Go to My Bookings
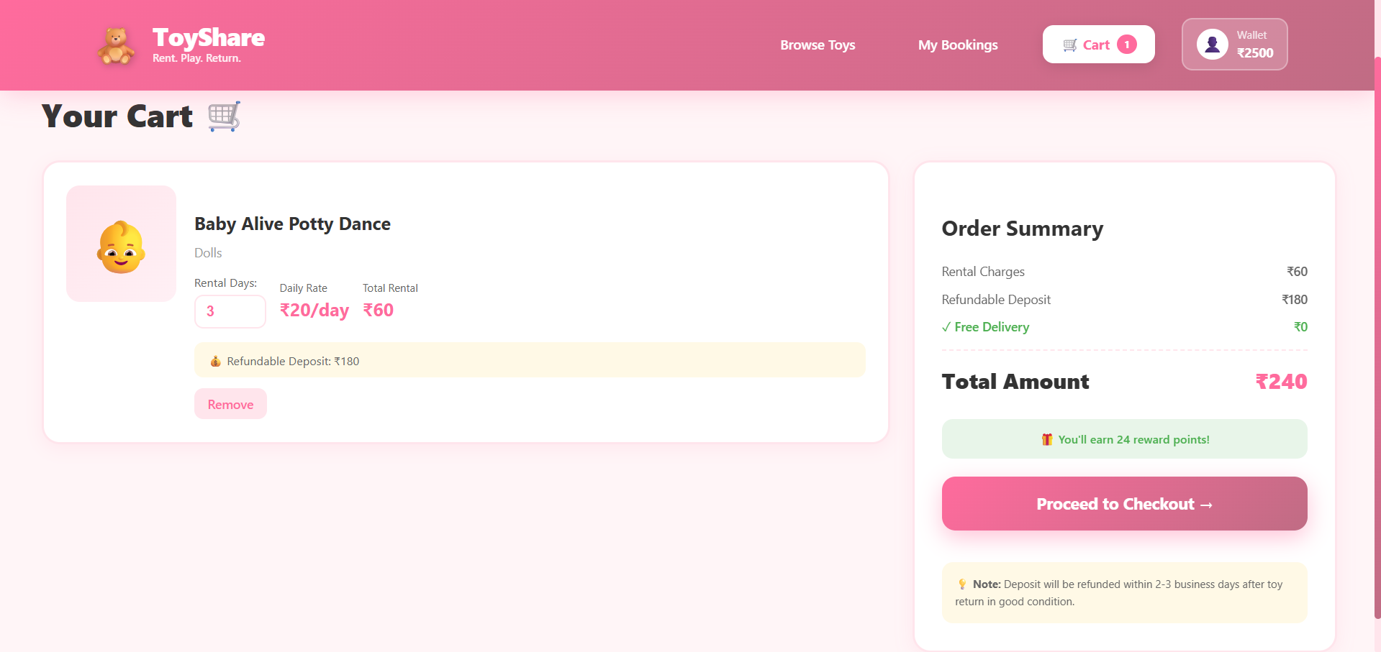The width and height of the screenshot is (1381, 652). pos(957,45)
